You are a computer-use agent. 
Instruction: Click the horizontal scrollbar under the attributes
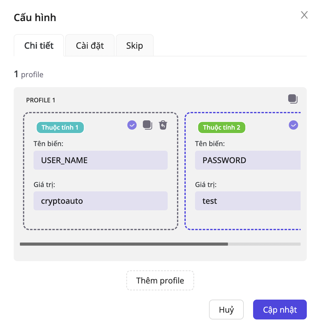point(124,244)
